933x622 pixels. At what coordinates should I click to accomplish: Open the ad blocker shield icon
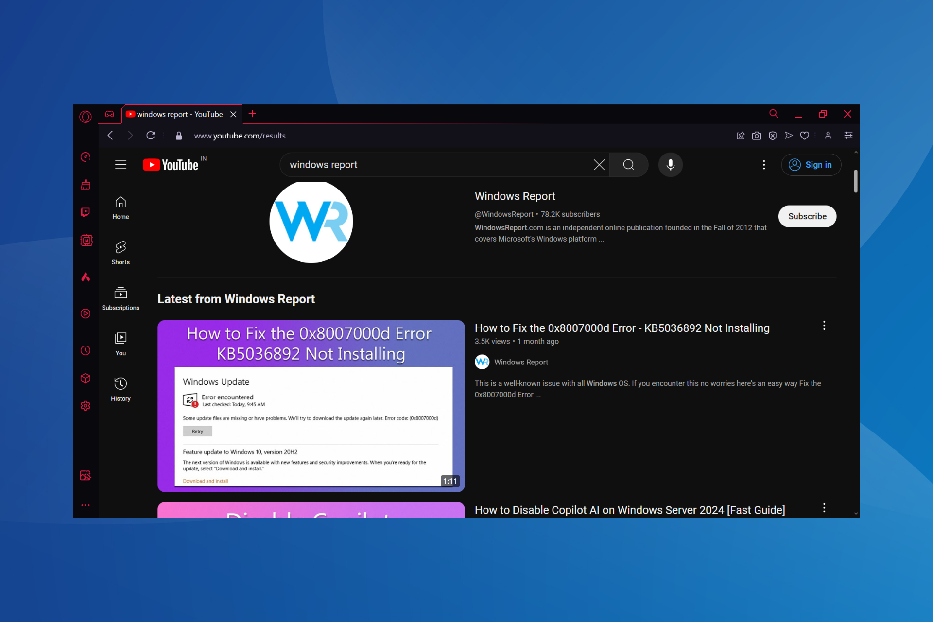click(773, 136)
